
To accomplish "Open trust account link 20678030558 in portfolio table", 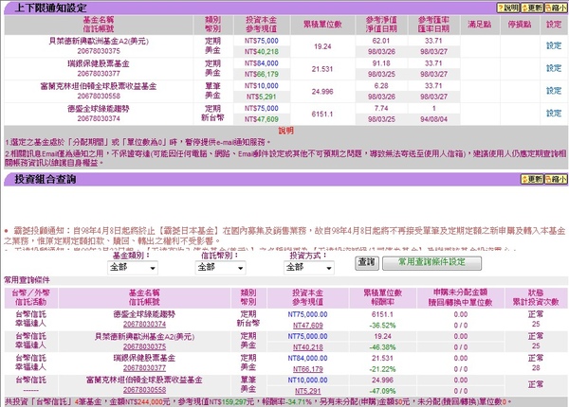I will 144,390.
